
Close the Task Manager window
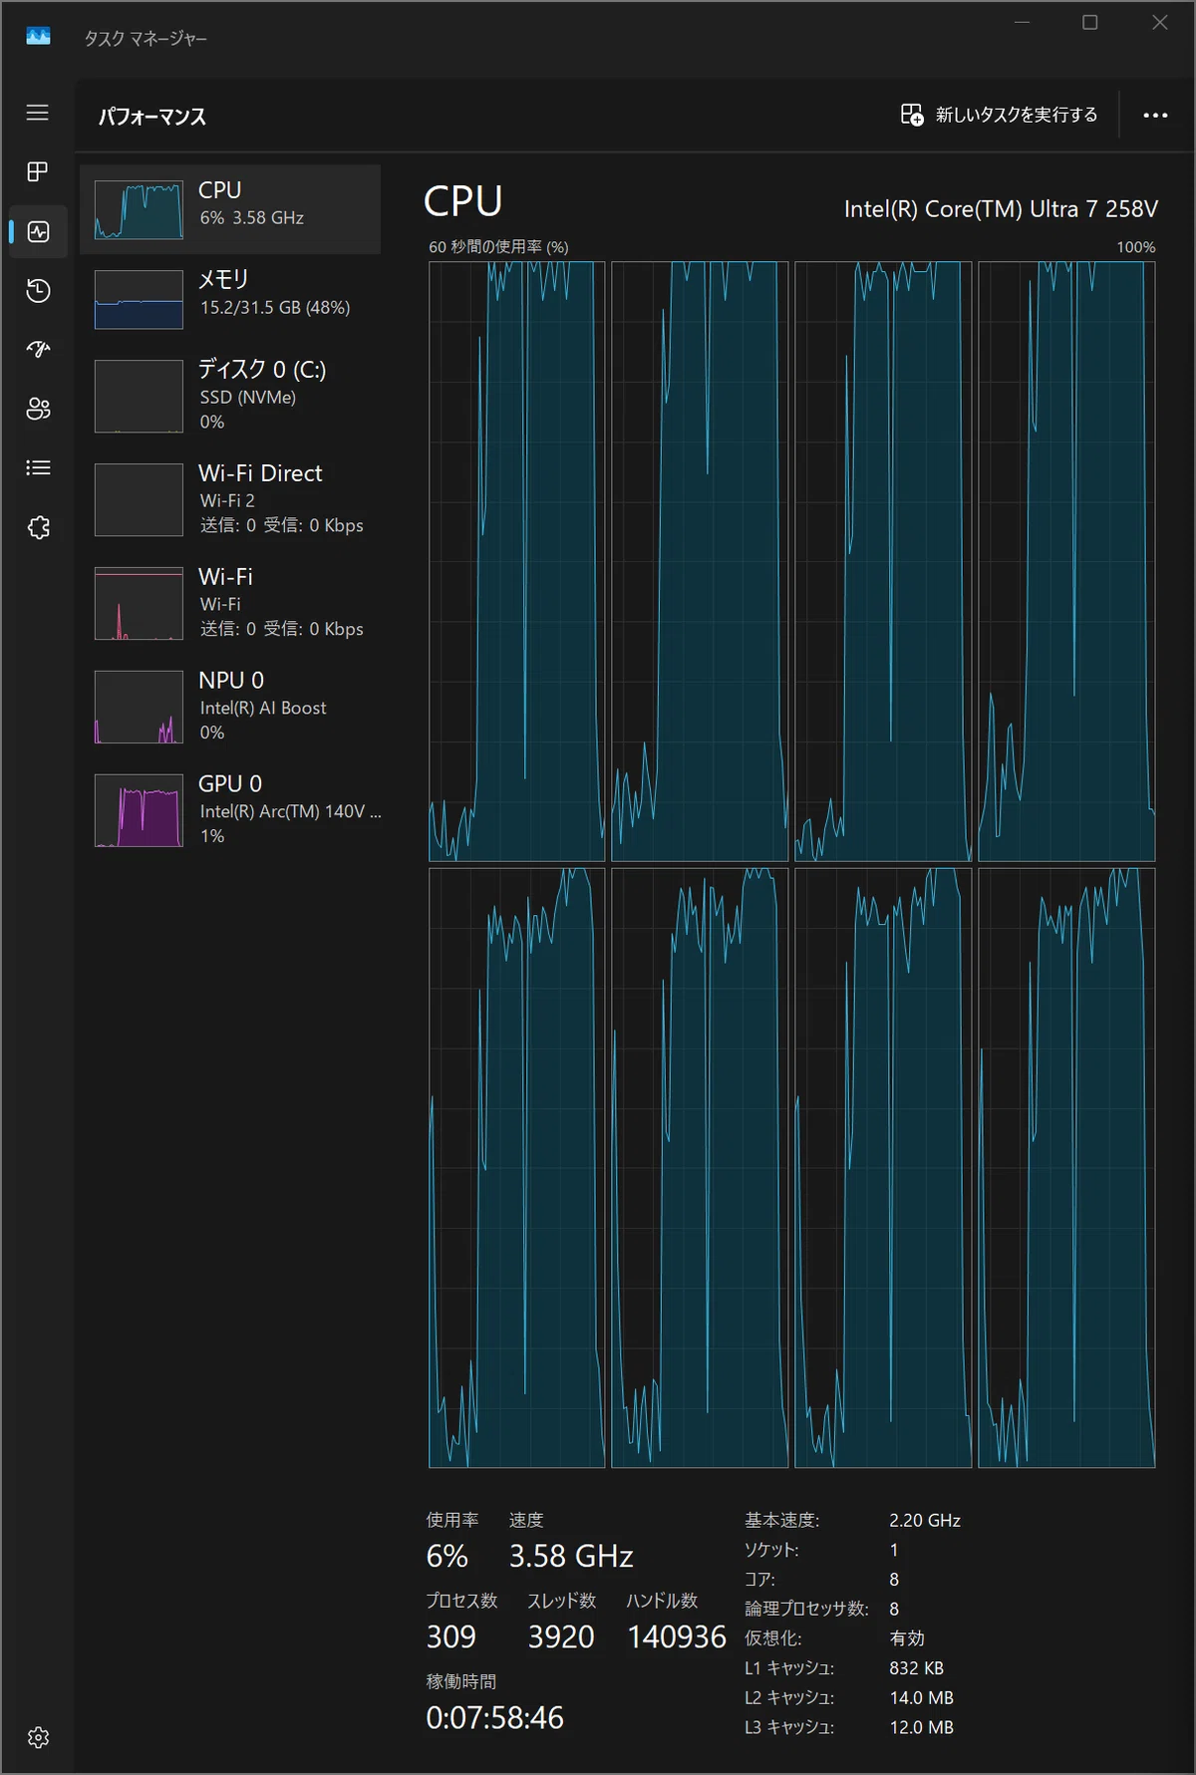coord(1160,22)
